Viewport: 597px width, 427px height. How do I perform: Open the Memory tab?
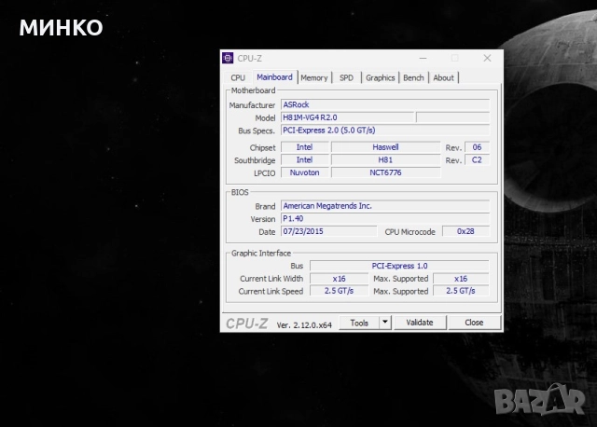tap(314, 78)
